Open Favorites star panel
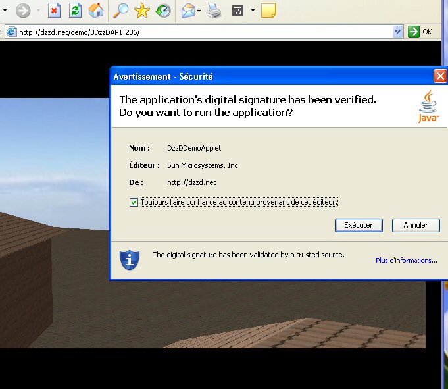This screenshot has height=389, width=448. tap(142, 11)
